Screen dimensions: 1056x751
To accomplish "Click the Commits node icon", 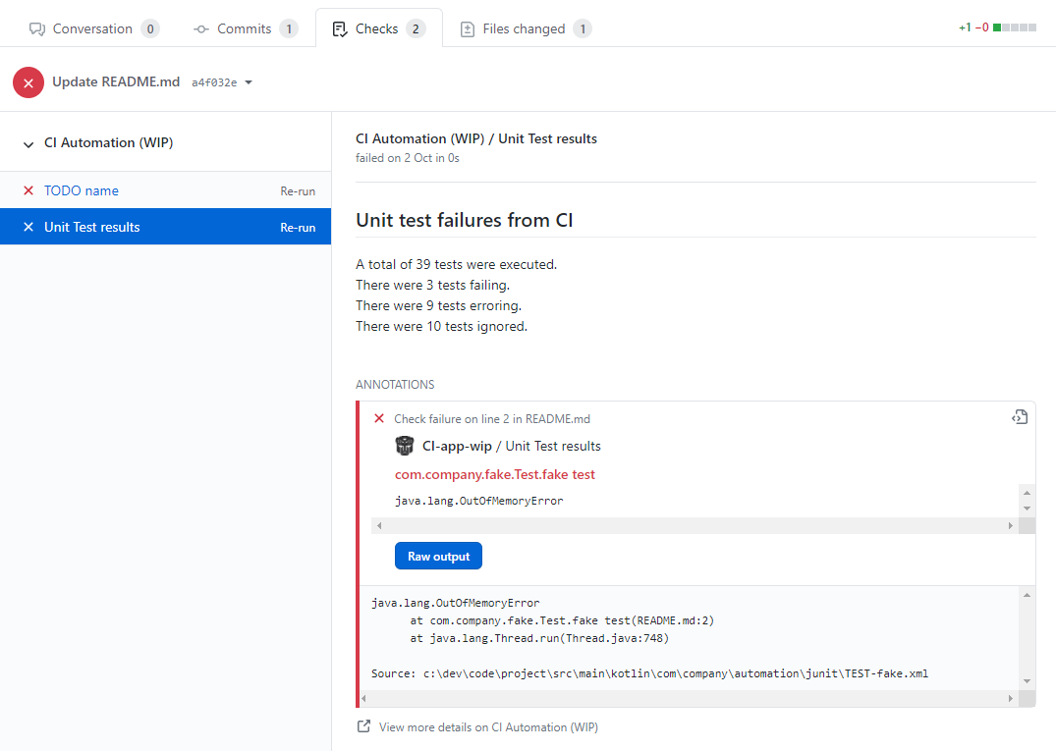I will 200,28.
